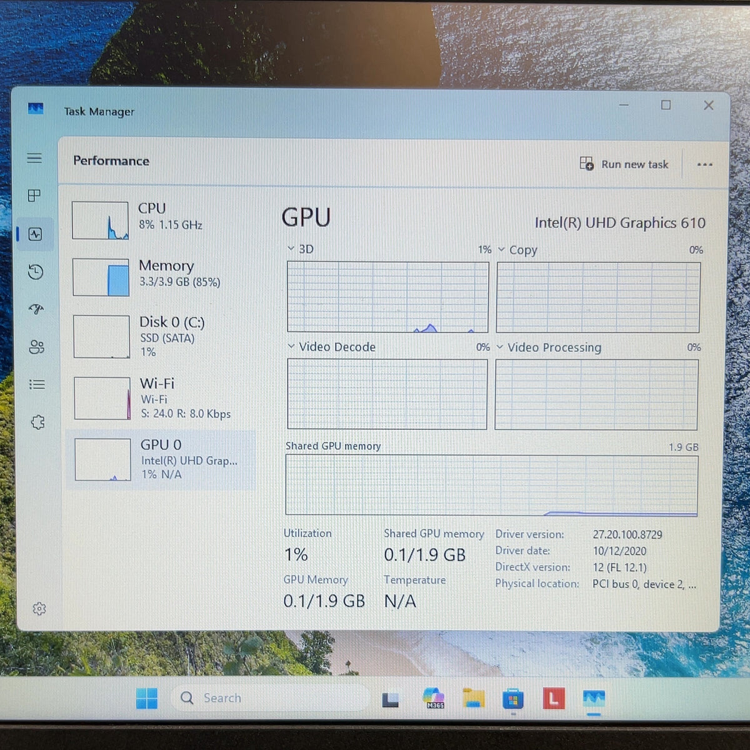Open File Explorer from the taskbar
The image size is (750, 750).
click(x=474, y=698)
